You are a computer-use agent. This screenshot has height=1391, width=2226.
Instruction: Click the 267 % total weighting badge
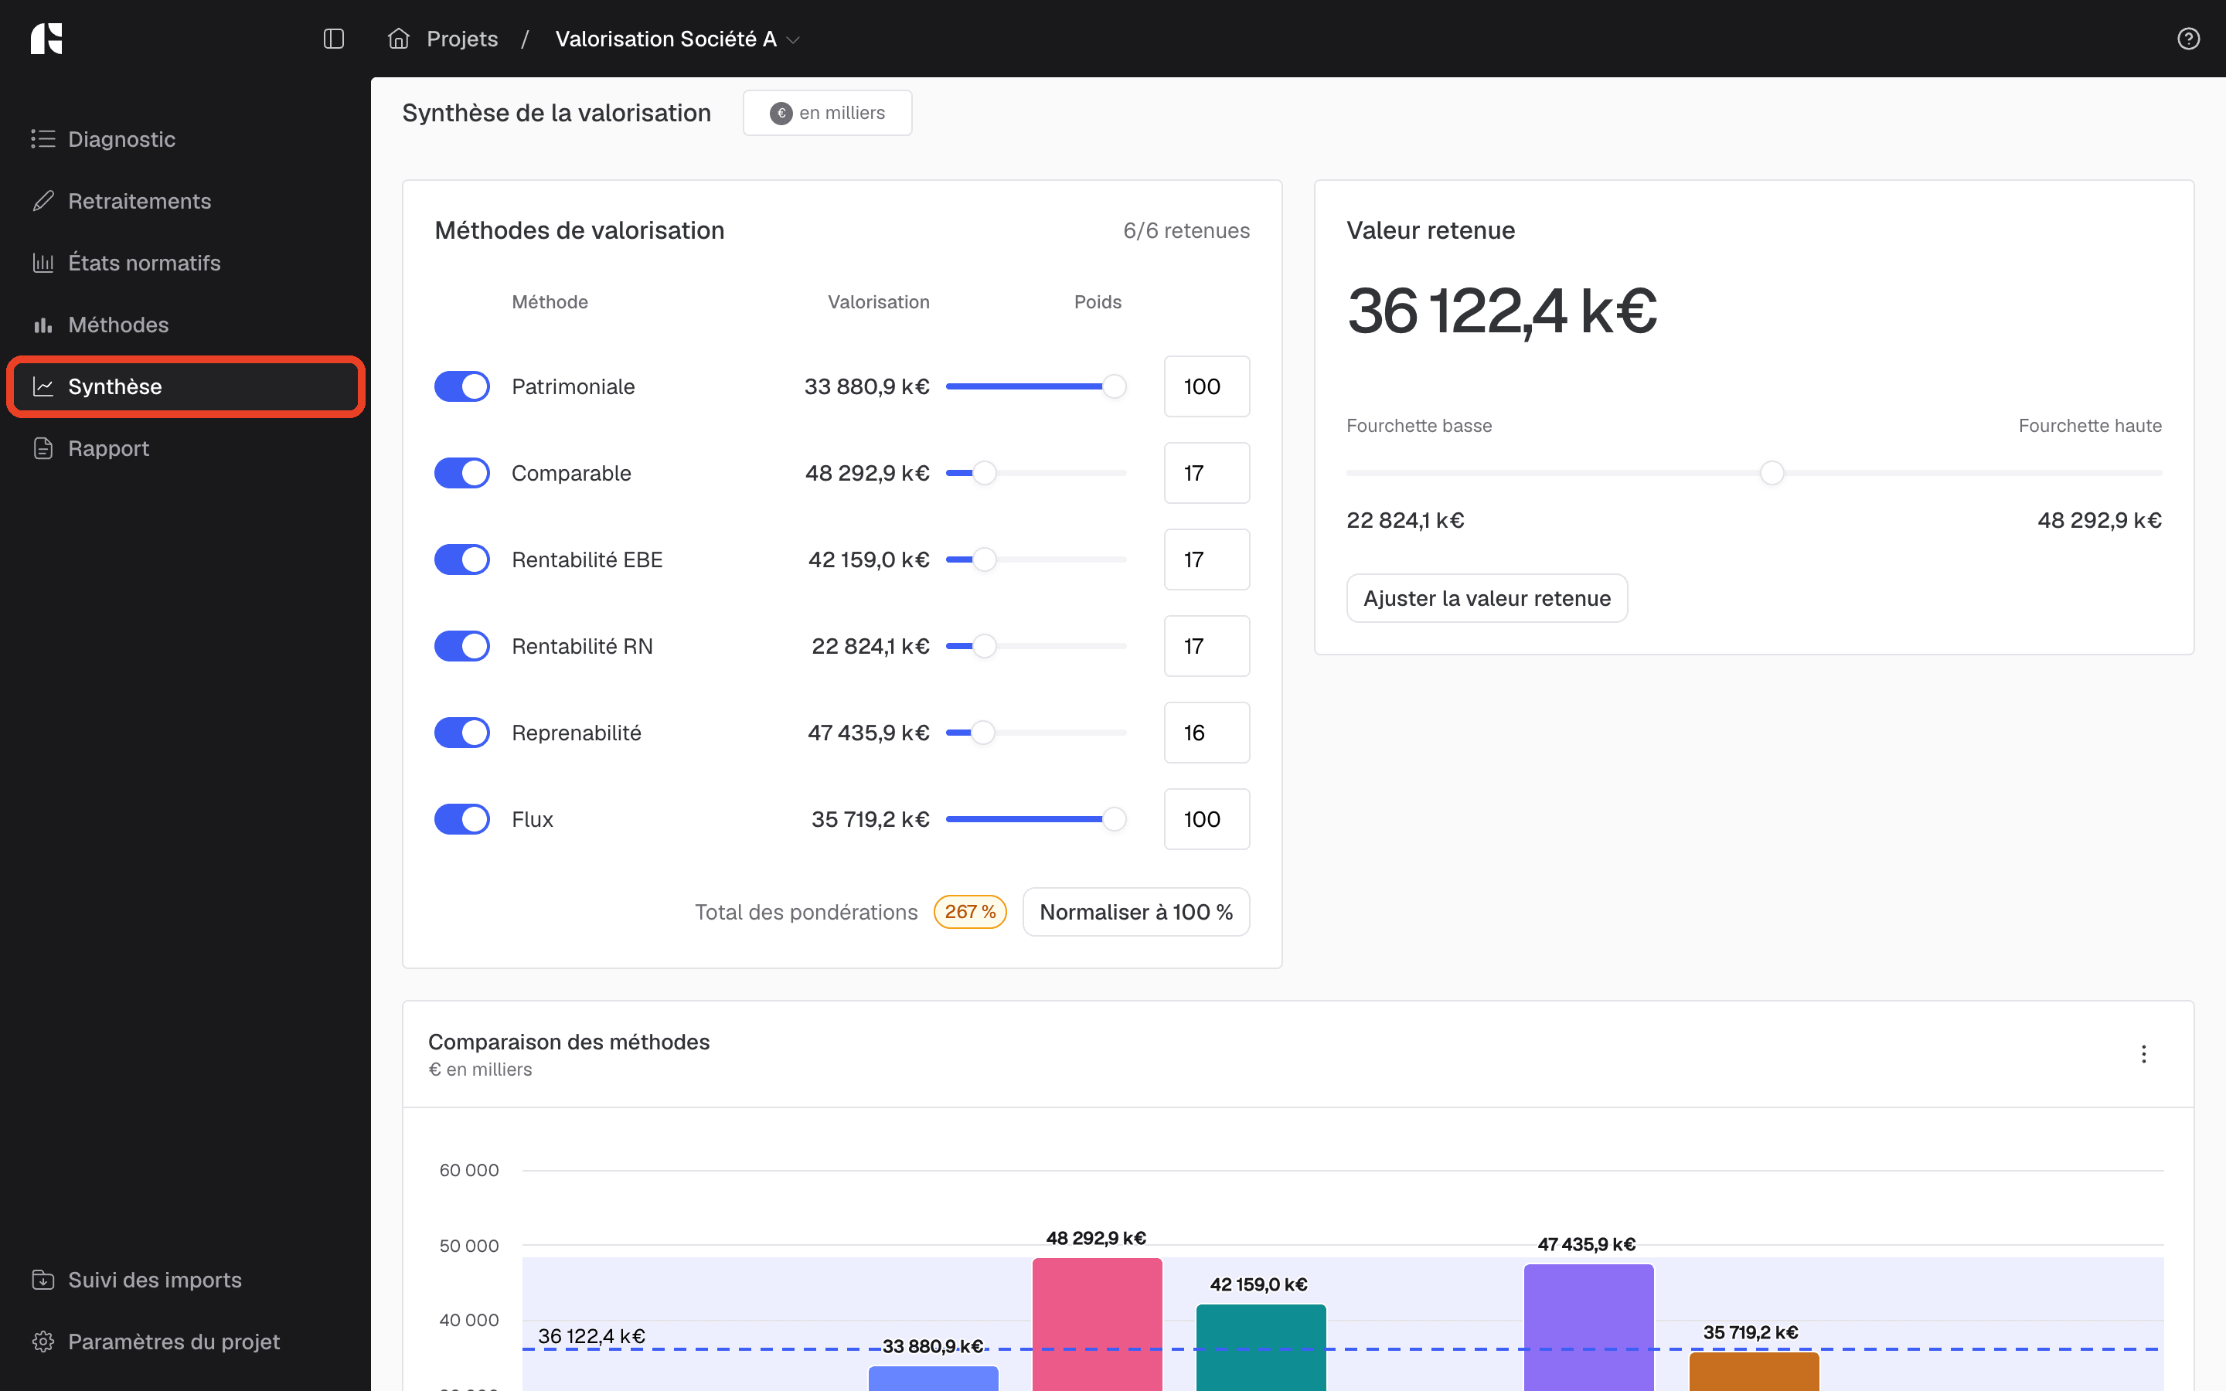(971, 912)
